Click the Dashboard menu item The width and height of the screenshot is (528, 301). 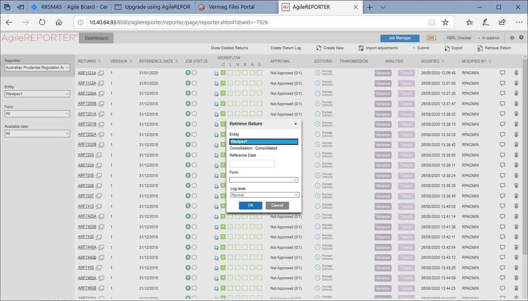click(96, 38)
